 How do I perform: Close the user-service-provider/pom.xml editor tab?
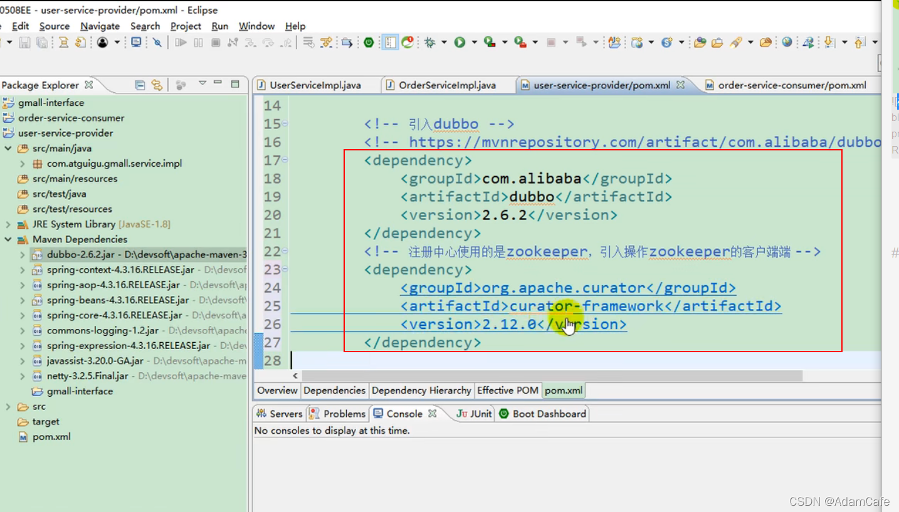point(680,85)
